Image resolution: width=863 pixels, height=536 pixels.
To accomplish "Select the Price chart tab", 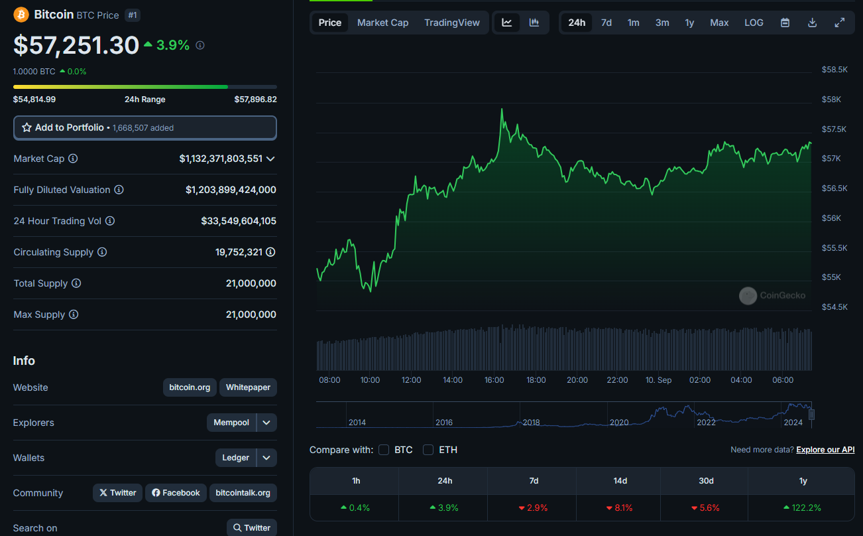I will point(330,23).
